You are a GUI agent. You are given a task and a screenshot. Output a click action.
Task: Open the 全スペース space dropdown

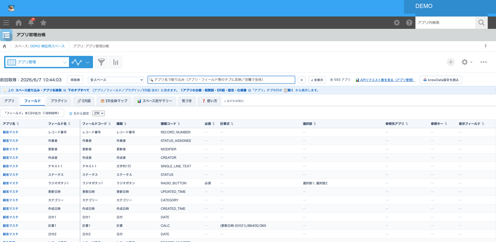coord(116,80)
